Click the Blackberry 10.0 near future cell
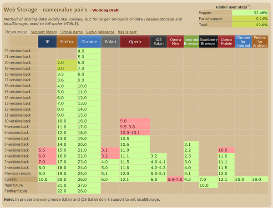The width and height of the screenshot is (273, 208). coord(208,185)
